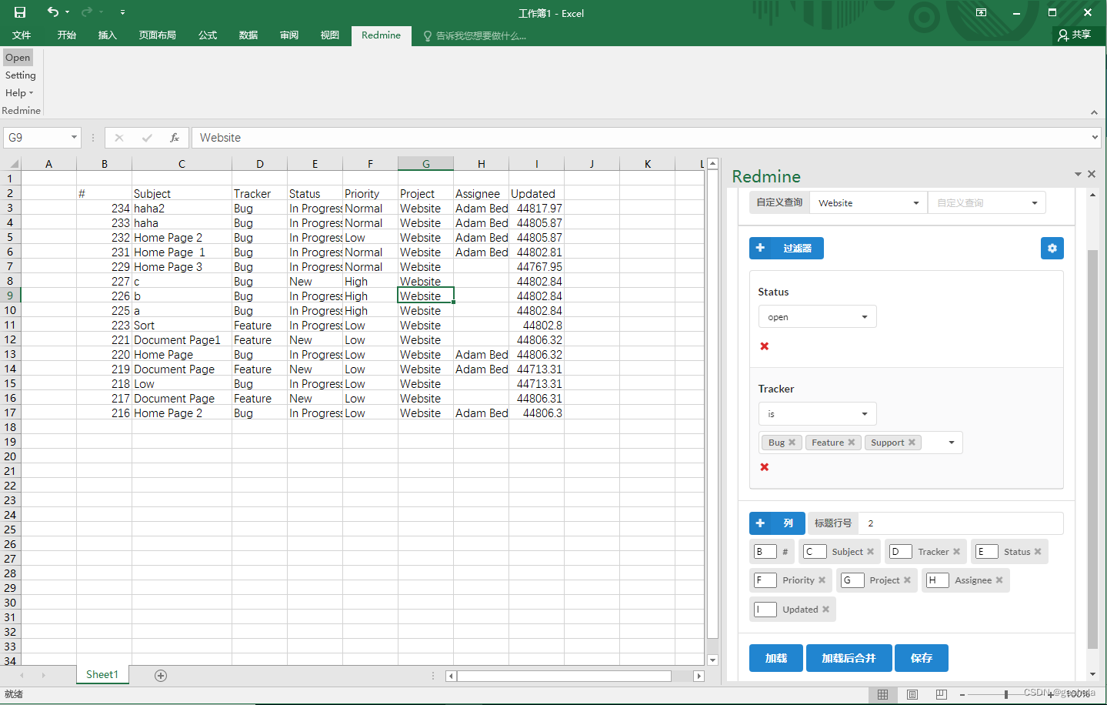
Task: Click the worksheet vertical scrollbar down arrow
Action: [712, 660]
